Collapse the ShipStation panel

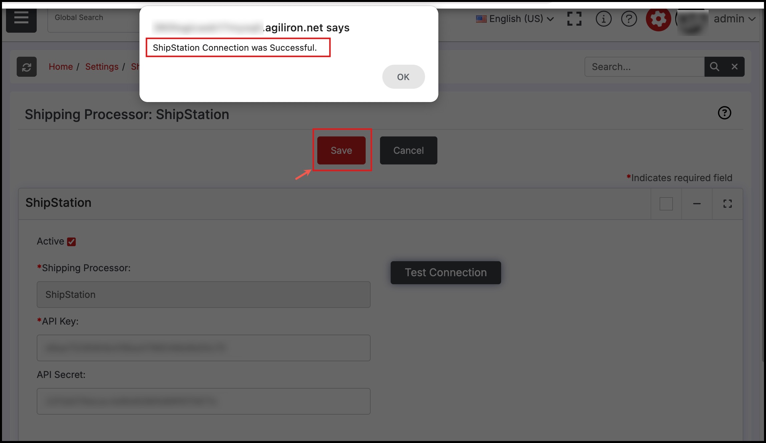point(697,203)
